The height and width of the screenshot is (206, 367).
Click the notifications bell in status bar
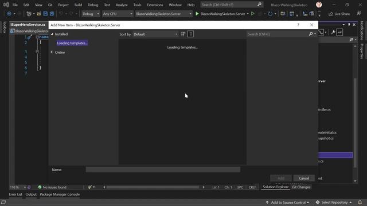click(x=360, y=202)
